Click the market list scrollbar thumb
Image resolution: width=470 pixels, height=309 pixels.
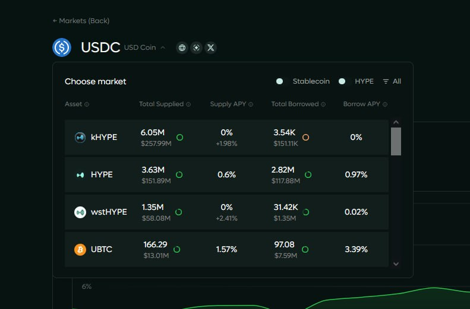coord(396,142)
